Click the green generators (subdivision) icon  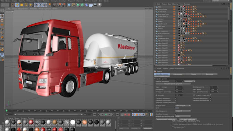[x=78, y=5]
